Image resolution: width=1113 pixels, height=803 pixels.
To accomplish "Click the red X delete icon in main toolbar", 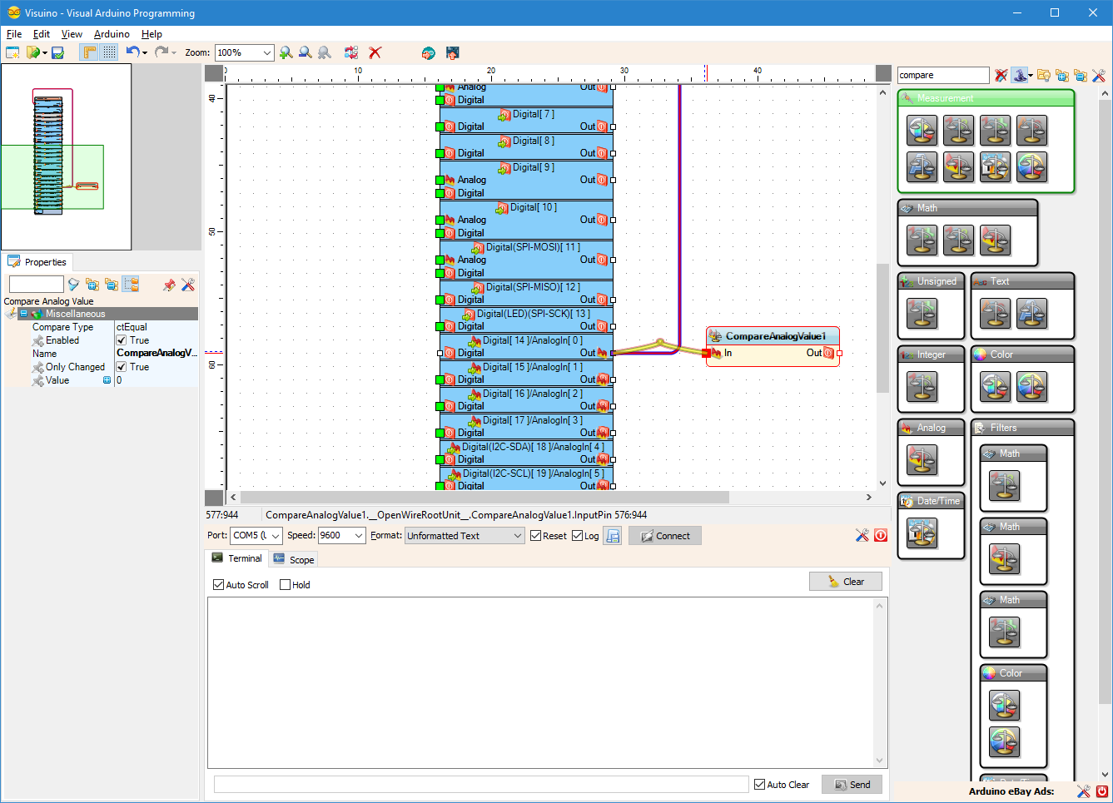I will pos(375,52).
